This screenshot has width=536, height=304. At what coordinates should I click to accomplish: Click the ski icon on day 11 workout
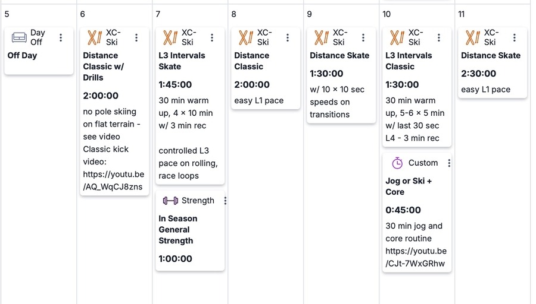click(473, 37)
